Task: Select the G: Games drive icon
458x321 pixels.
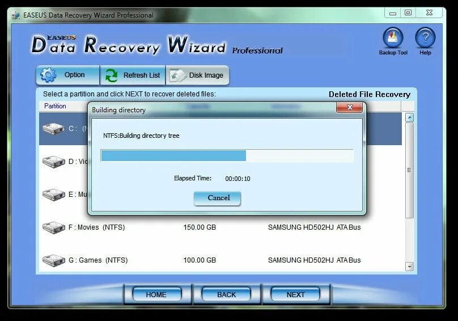Action: tap(53, 260)
